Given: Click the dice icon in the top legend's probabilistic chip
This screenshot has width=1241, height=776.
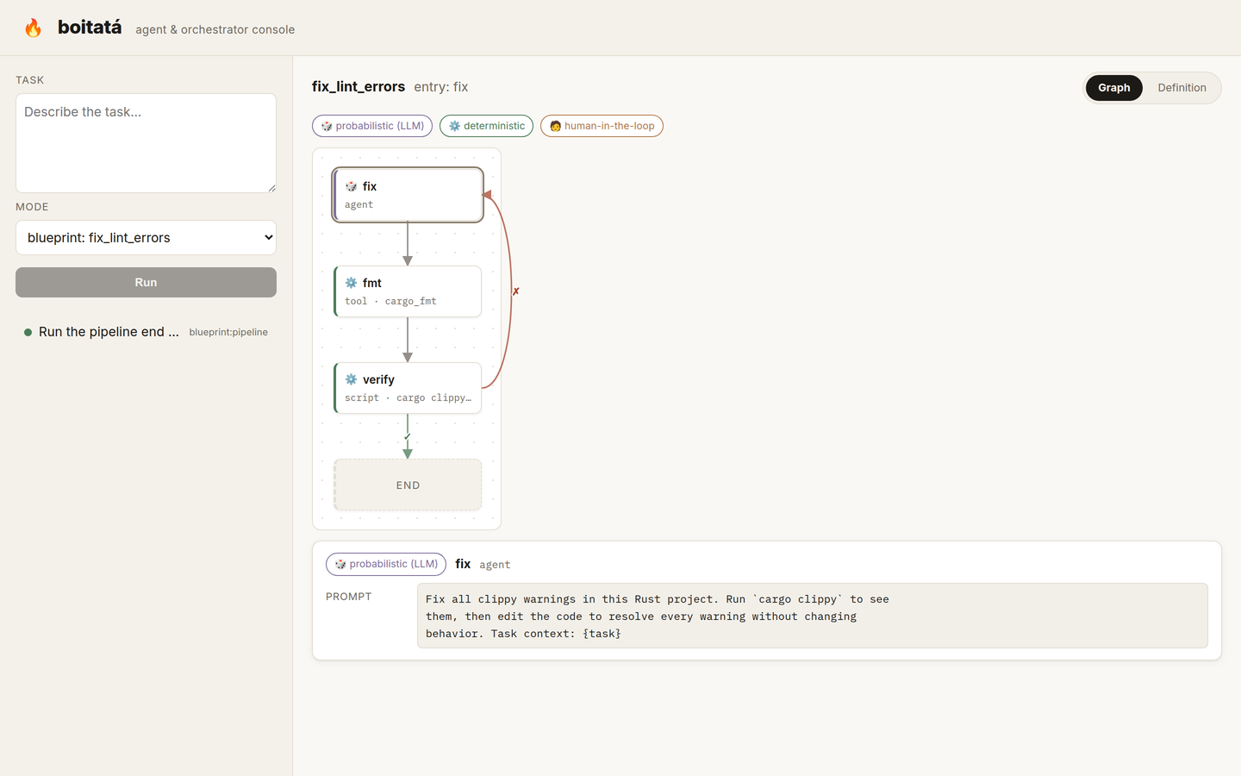Looking at the screenshot, I should [327, 126].
